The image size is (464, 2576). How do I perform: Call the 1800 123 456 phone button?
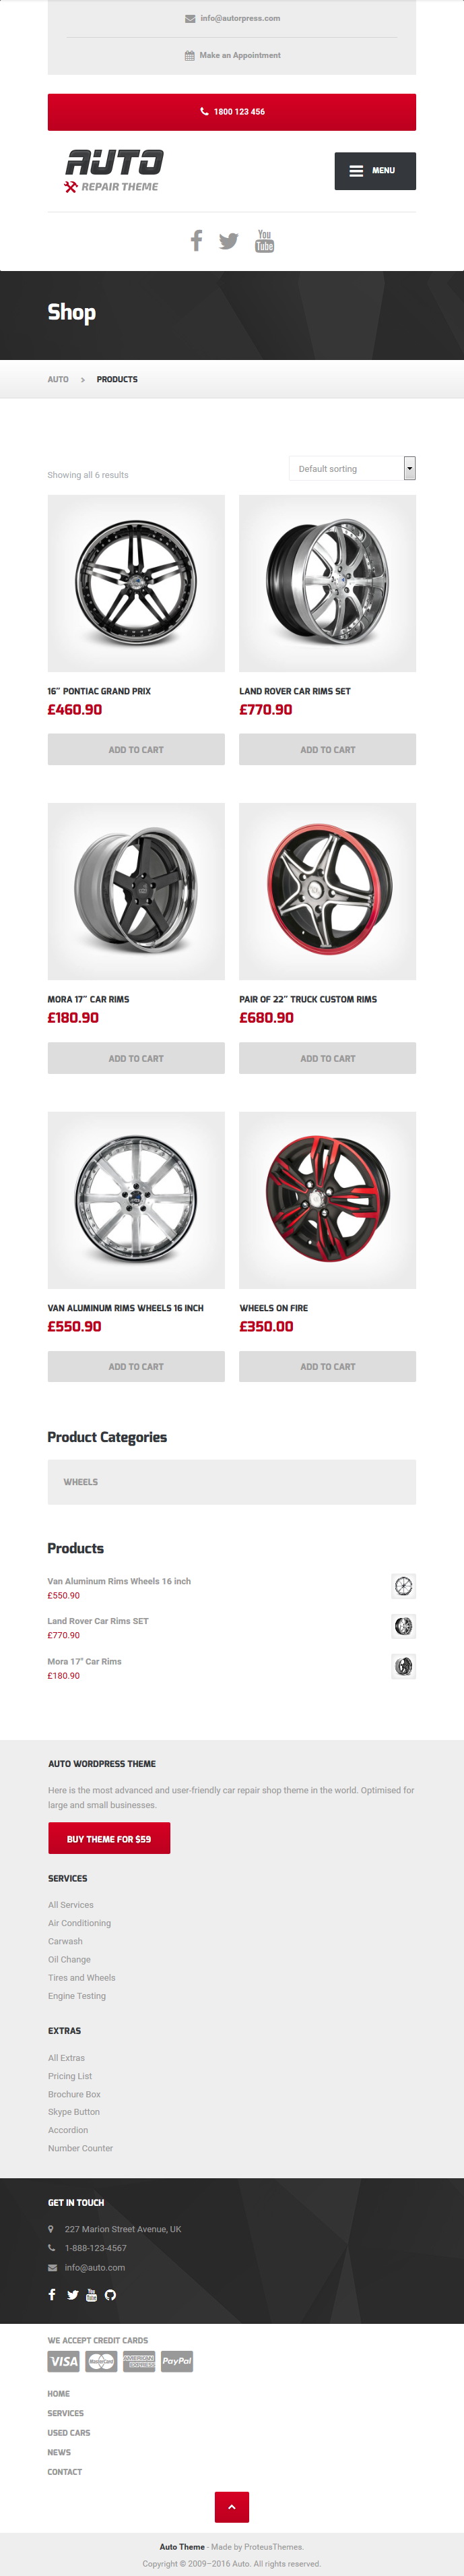point(232,112)
